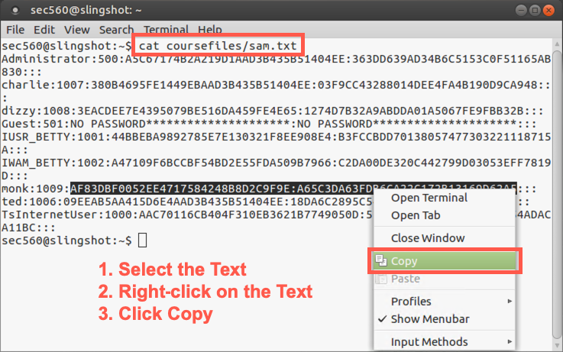Image resolution: width=563 pixels, height=352 pixels.
Task: Click the Guest:501 NO PASSWORD line
Action: pyautogui.click(x=269, y=124)
